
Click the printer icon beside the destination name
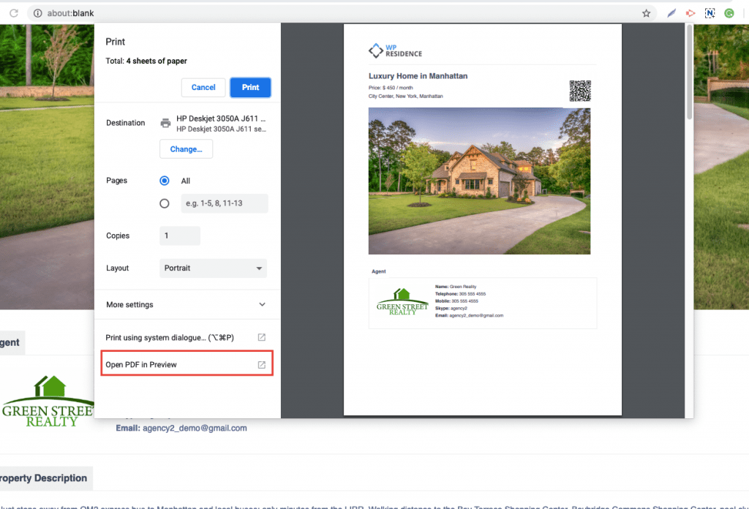(x=165, y=123)
